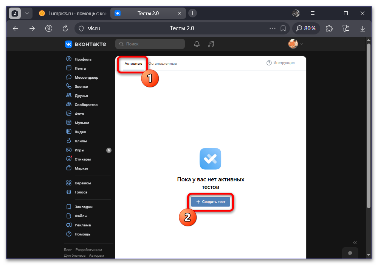Open the Файлы document icon
This screenshot has height=265, width=378.
click(69, 216)
